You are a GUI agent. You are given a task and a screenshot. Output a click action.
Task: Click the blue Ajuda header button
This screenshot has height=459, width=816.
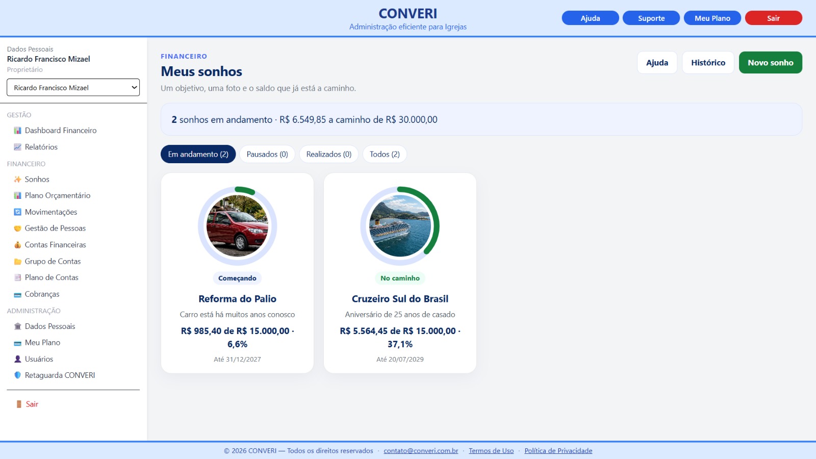(590, 18)
